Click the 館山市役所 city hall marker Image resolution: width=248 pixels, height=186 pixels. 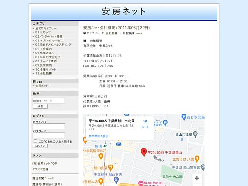point(195,134)
